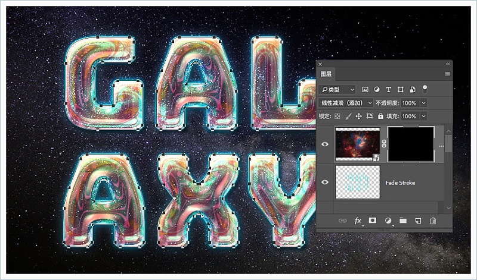Click the lock image pixels brush icon
This screenshot has height=280, width=477.
[348, 117]
